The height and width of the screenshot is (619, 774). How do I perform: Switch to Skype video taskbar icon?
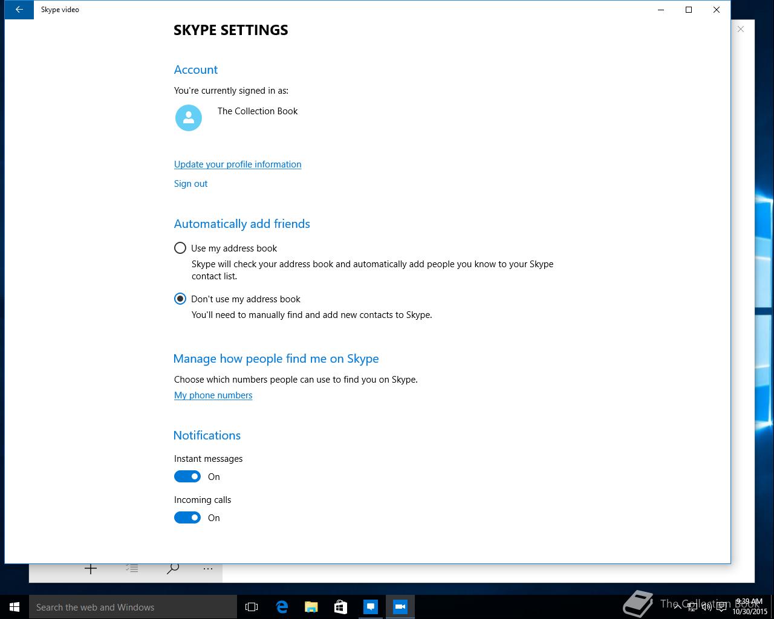400,607
